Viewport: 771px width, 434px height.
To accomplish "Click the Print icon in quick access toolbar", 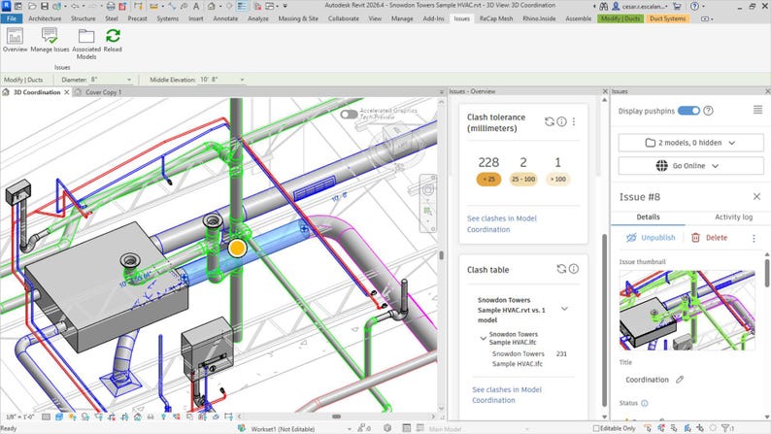I will coord(111,6).
